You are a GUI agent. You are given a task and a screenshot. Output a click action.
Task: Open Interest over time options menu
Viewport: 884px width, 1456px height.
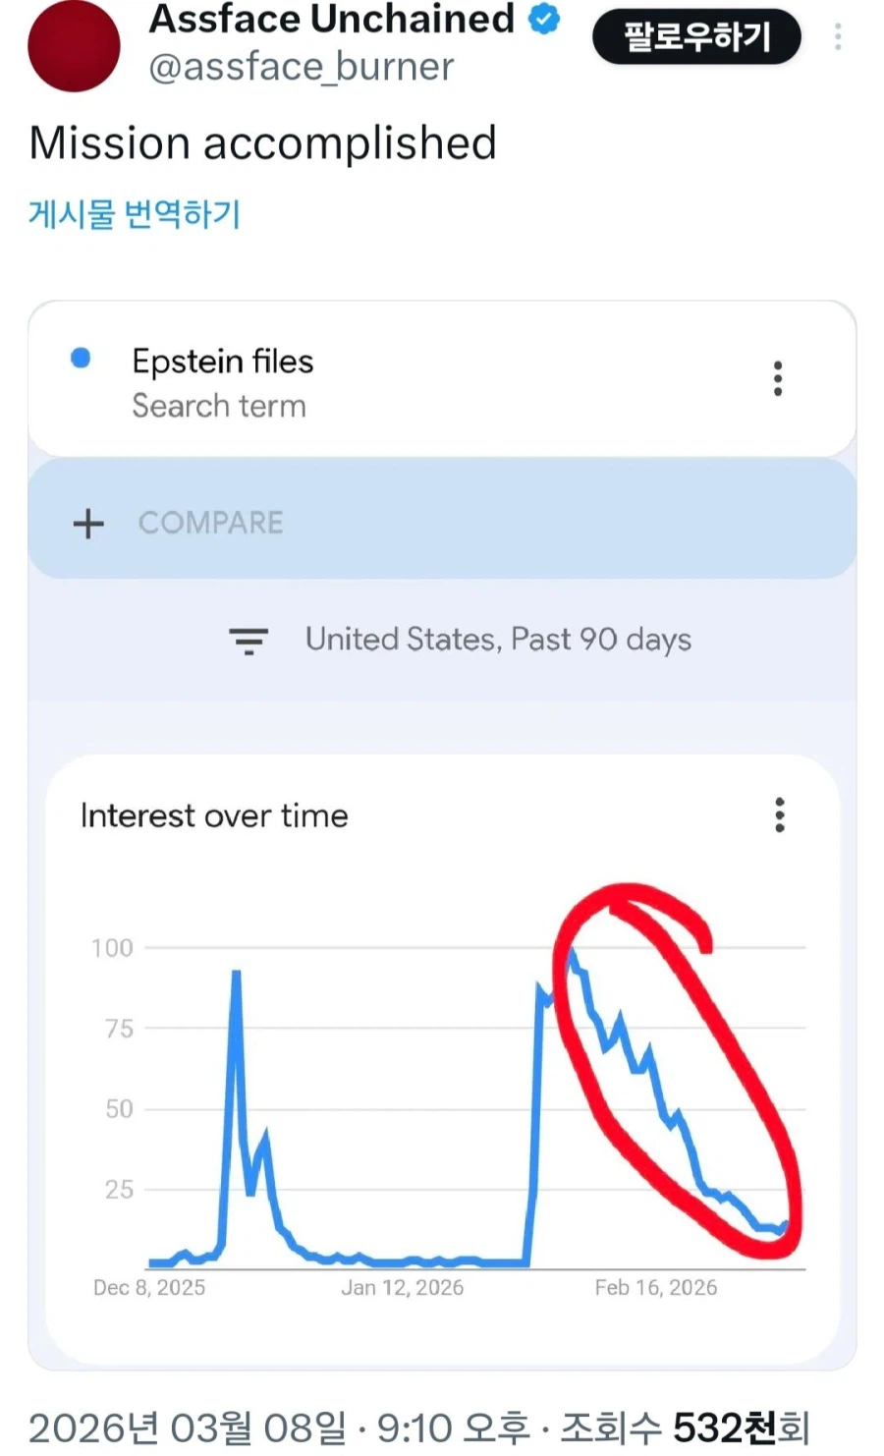point(780,815)
